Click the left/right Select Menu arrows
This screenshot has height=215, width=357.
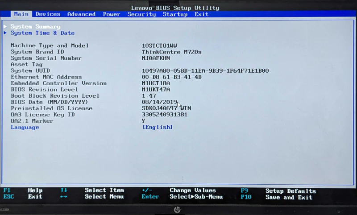64,197
